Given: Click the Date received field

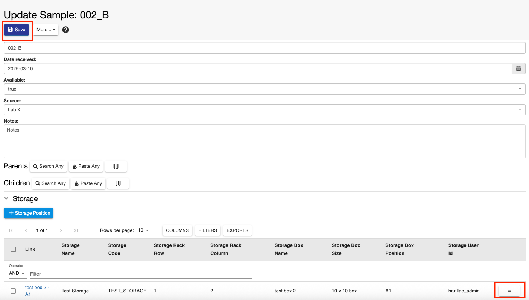Looking at the screenshot, I should [x=258, y=68].
